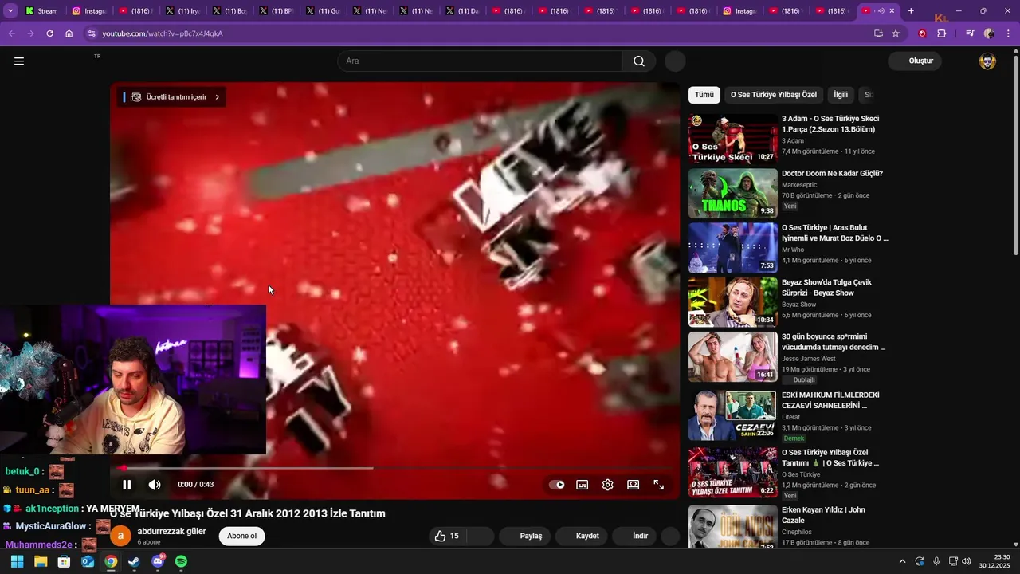1020x574 pixels.
Task: Open the account avatar menu
Action: (x=987, y=61)
